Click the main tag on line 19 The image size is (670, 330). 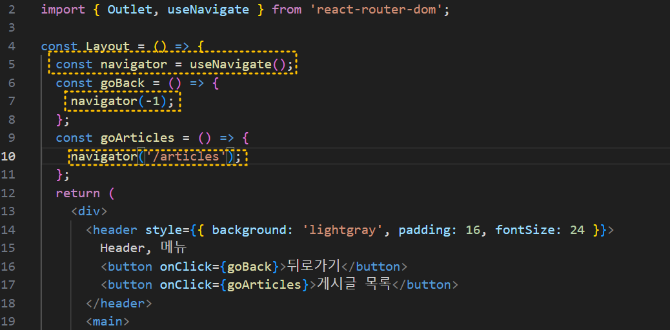click(x=108, y=322)
